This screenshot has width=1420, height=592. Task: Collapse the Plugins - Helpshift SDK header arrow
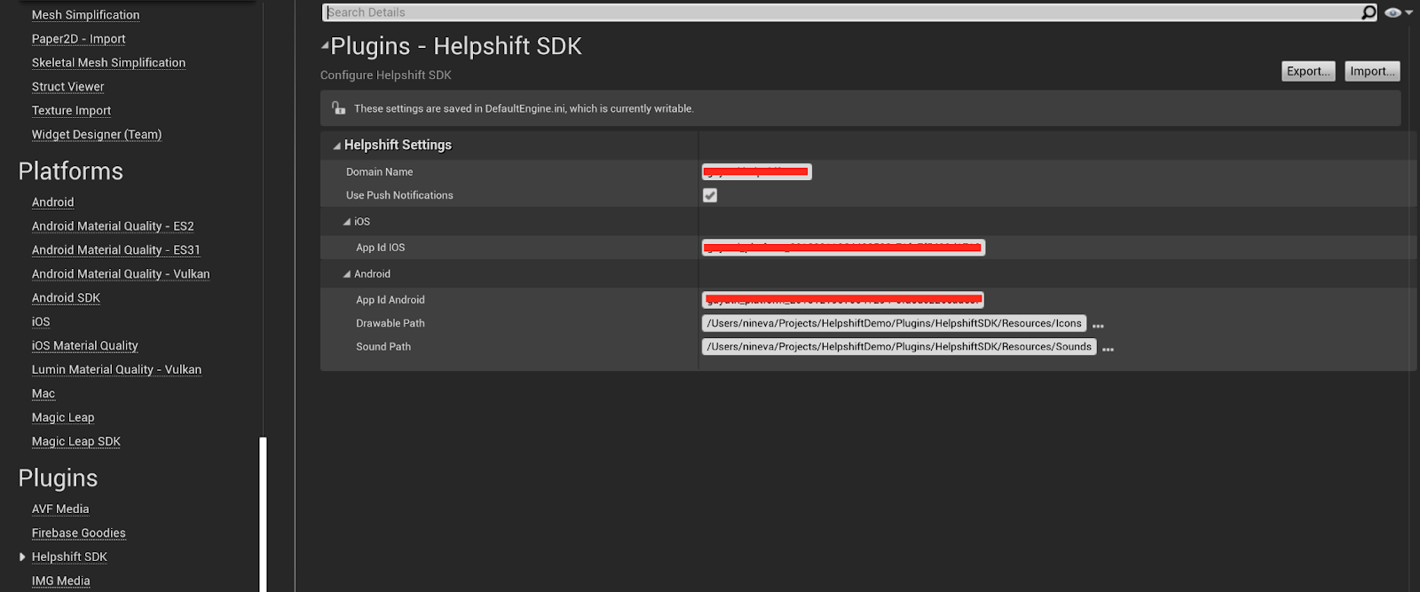[x=325, y=45]
